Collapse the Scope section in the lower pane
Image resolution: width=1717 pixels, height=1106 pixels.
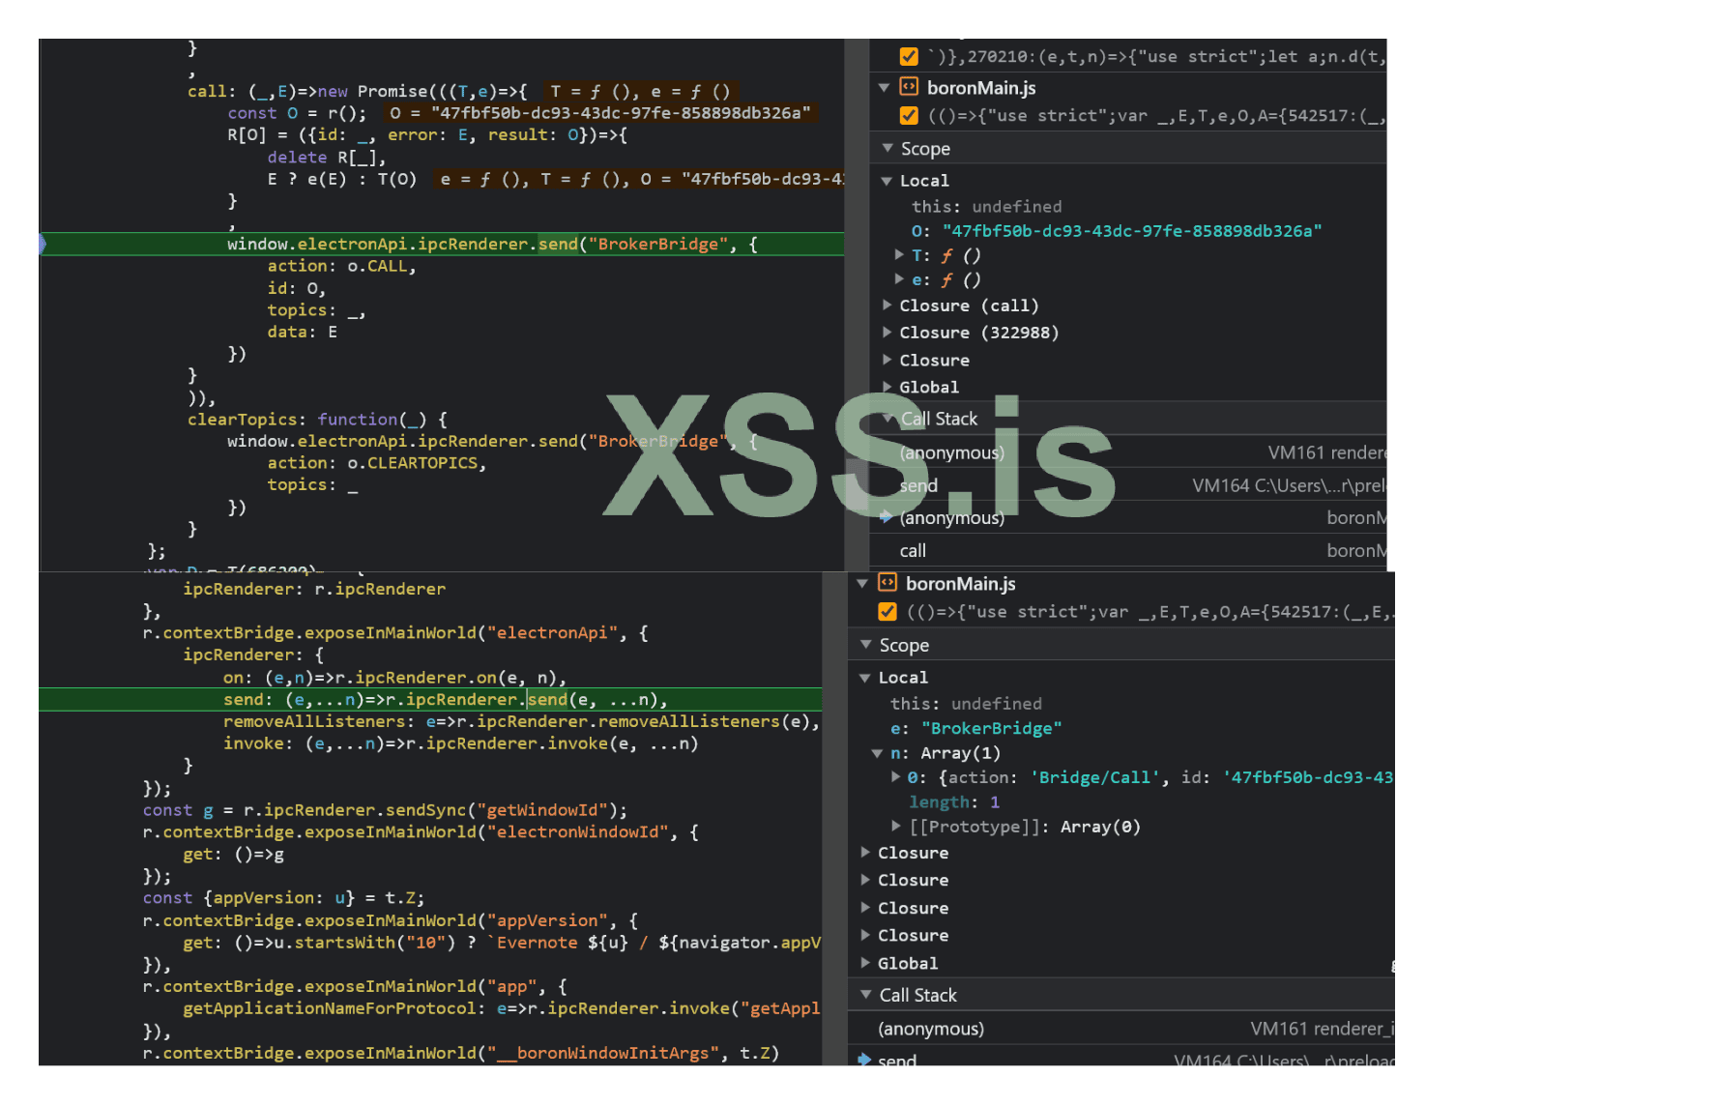coord(865,645)
